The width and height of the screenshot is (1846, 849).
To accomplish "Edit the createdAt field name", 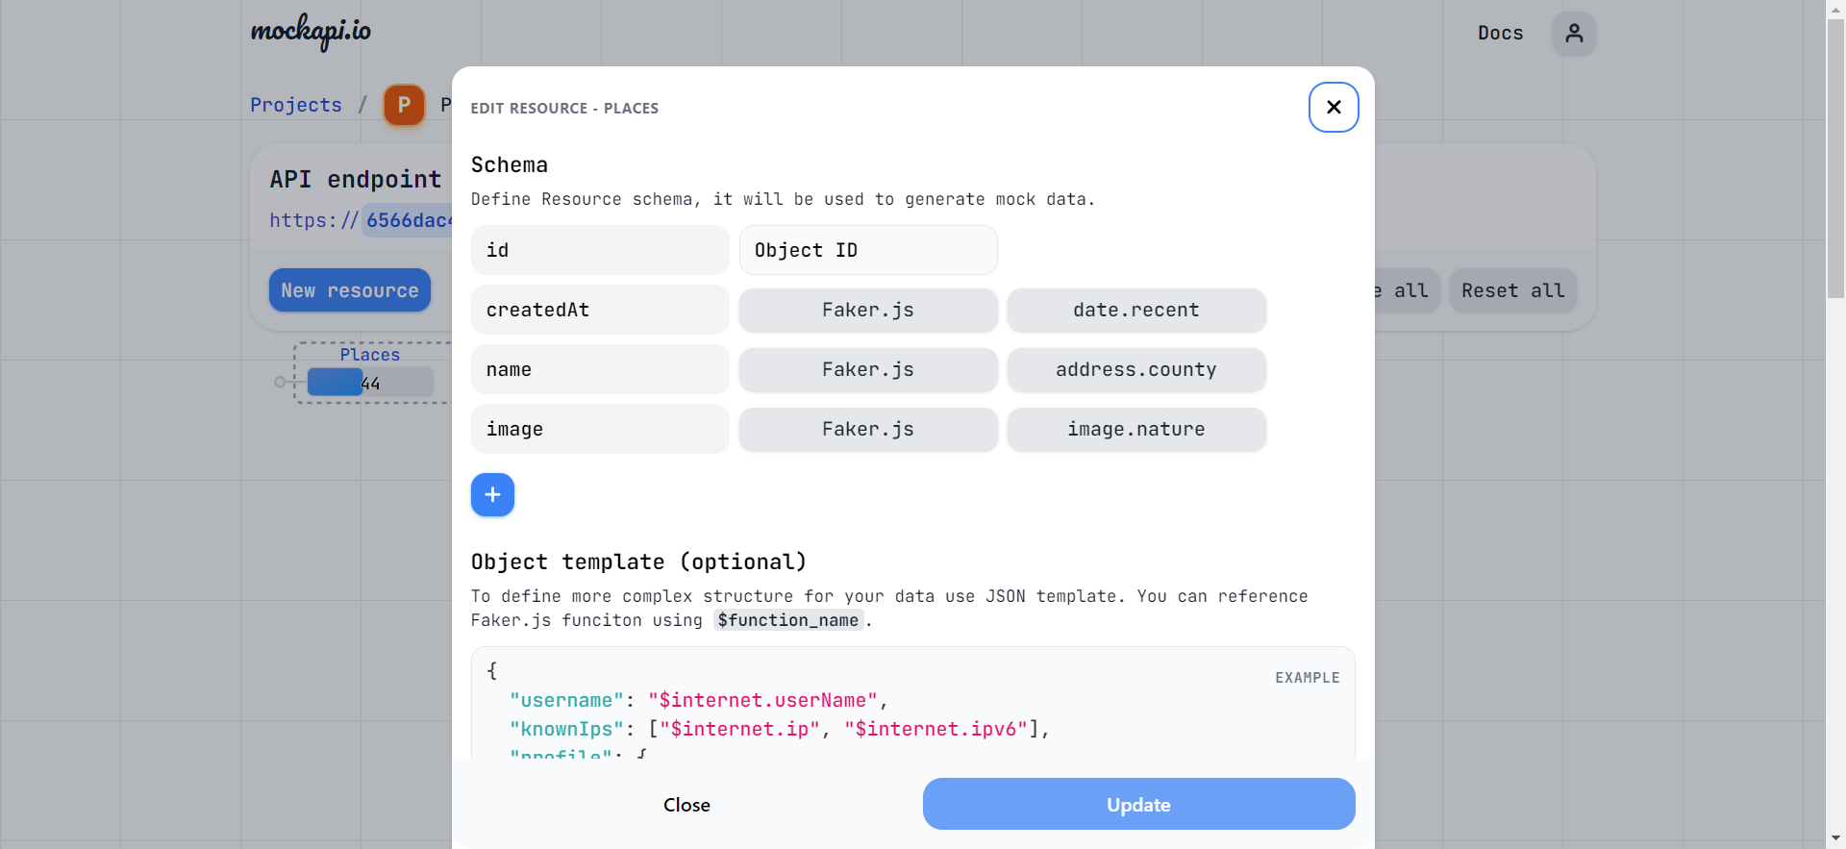I will tap(599, 311).
